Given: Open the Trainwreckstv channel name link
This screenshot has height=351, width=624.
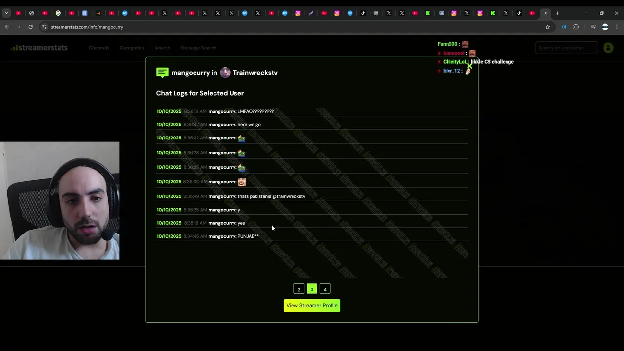Looking at the screenshot, I should (255, 73).
